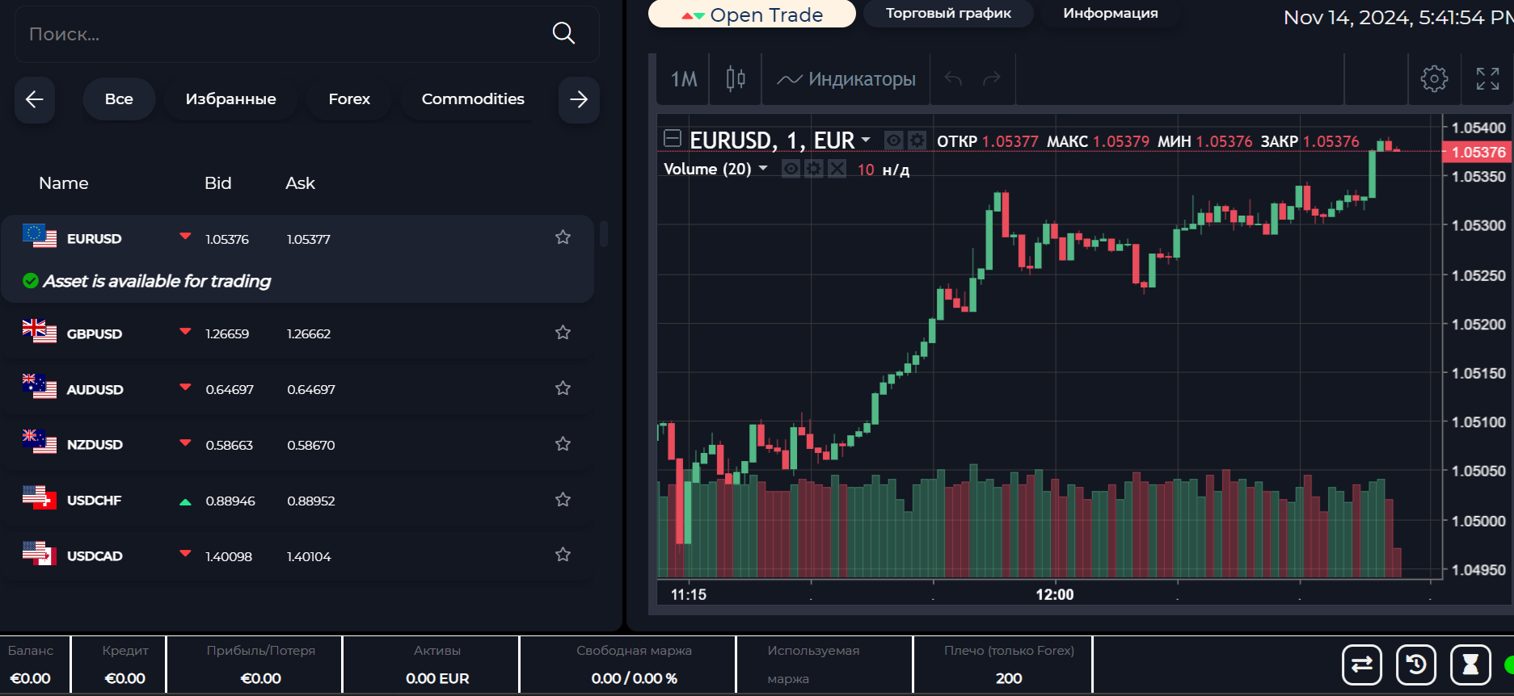This screenshot has width=1514, height=696.
Task: Click the swap arrows icon button
Action: (1362, 665)
